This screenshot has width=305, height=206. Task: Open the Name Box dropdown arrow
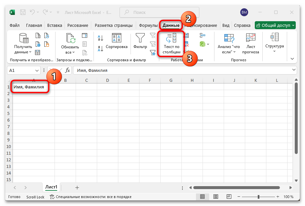coord(37,71)
